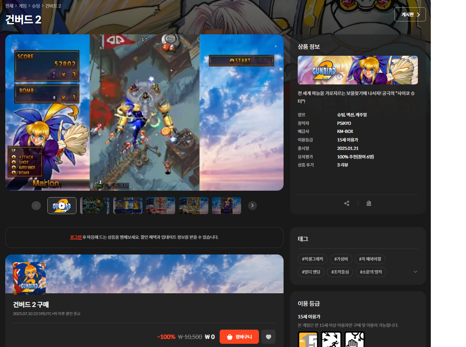Screen dimensions: 466x347
Task: Show next thumbnails with right arrow
Action: (252, 205)
